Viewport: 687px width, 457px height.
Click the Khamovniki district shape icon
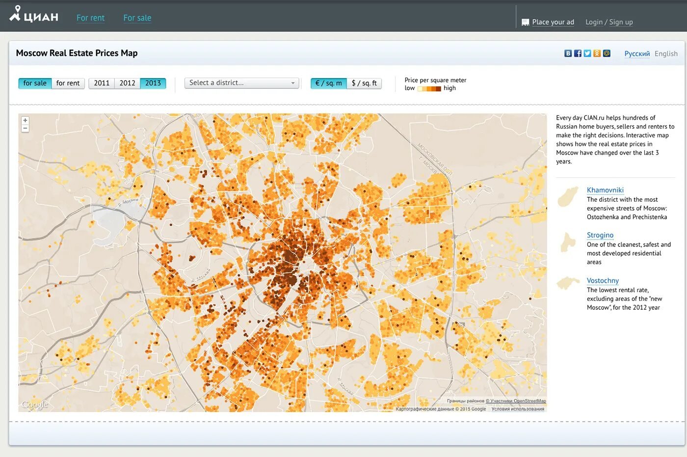click(568, 197)
